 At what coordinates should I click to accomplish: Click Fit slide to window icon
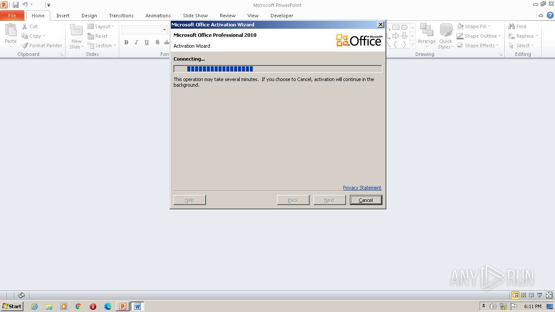pos(550,295)
